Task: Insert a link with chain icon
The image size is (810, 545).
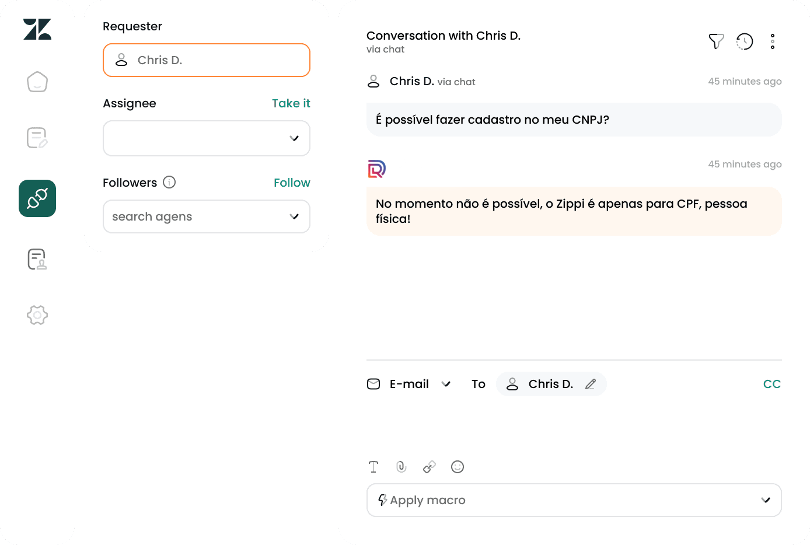Action: click(x=430, y=467)
